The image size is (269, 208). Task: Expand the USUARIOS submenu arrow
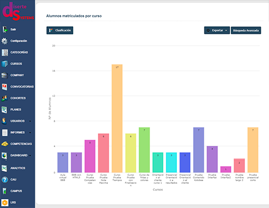click(x=30, y=121)
